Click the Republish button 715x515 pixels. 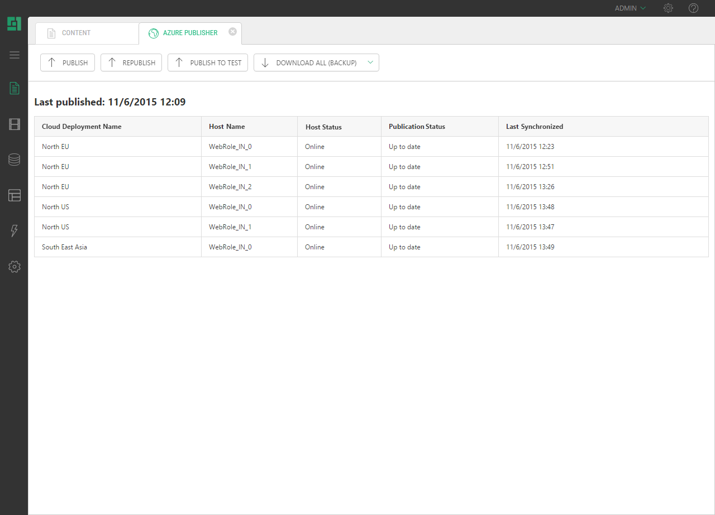click(131, 62)
